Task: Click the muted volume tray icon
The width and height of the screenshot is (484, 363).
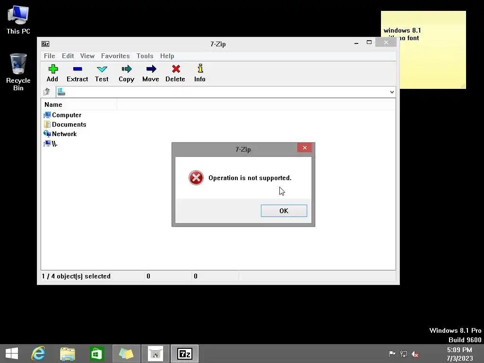Action: 415,354
